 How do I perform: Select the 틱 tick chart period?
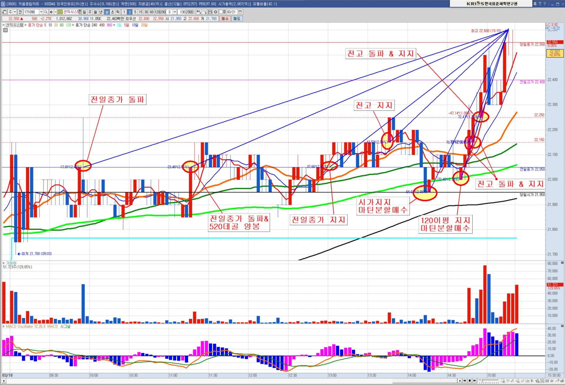[x=118, y=12]
